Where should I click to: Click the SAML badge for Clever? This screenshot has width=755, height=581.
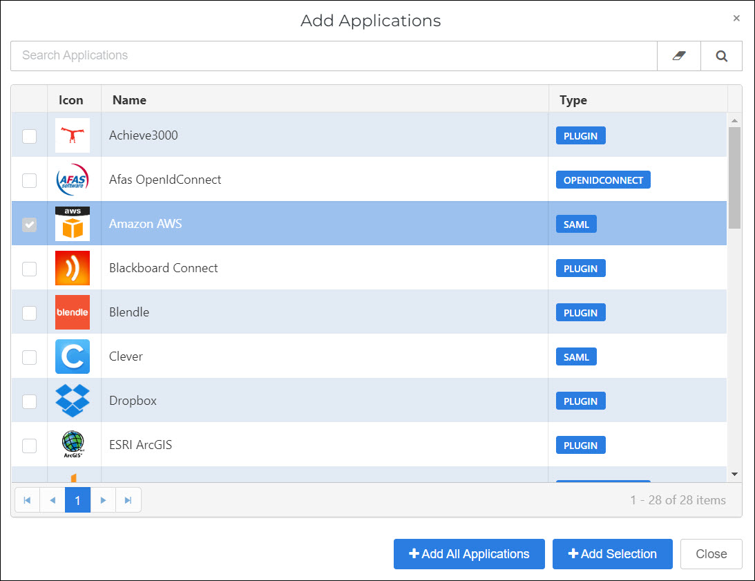(576, 357)
